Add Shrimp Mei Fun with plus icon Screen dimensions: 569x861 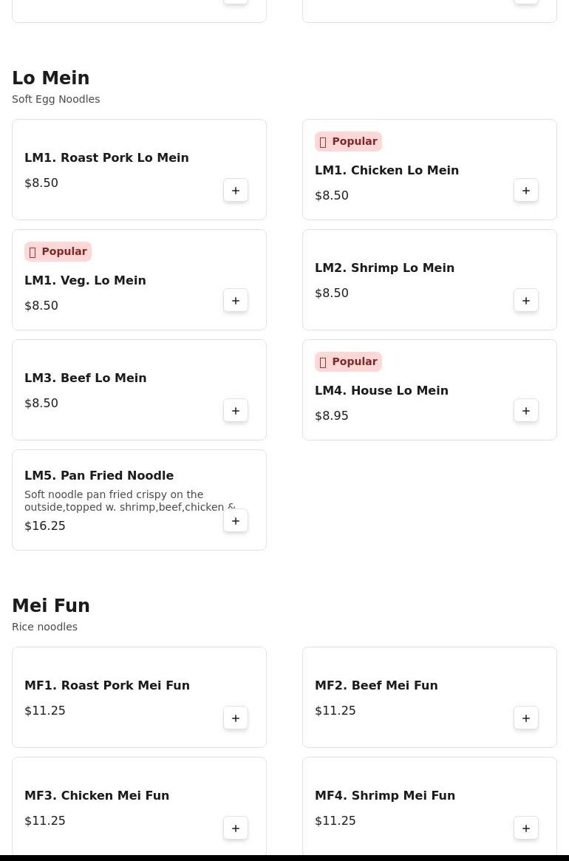pyautogui.click(x=526, y=828)
